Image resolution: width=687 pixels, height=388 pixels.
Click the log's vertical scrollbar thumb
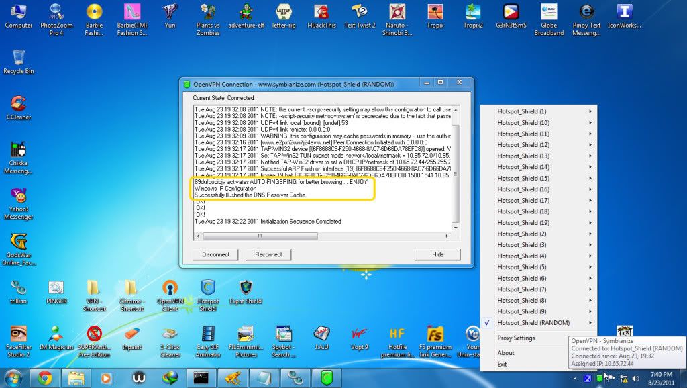tap(456, 173)
